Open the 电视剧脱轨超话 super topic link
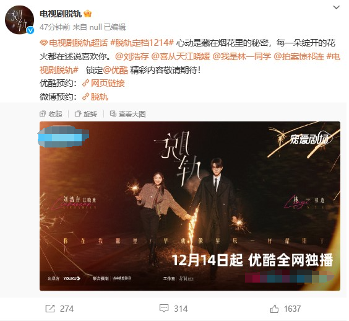Screen dimensions: 349x321 [x=74, y=43]
